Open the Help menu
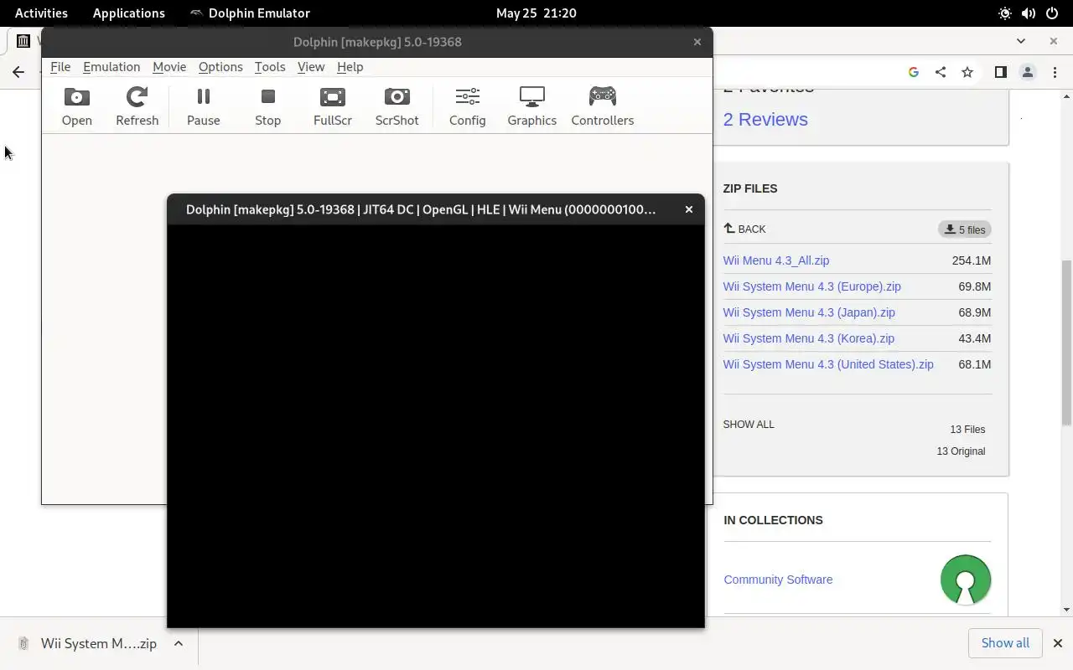The height and width of the screenshot is (670, 1073). [x=350, y=67]
